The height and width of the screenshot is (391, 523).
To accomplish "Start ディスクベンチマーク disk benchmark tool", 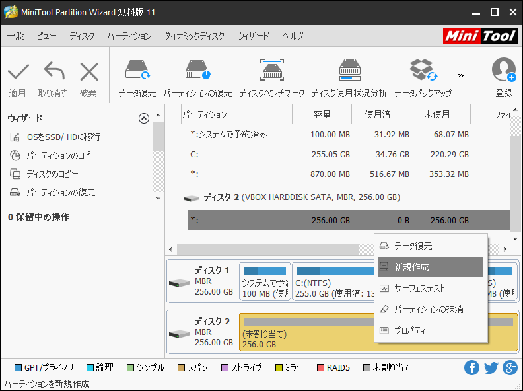I will point(272,70).
